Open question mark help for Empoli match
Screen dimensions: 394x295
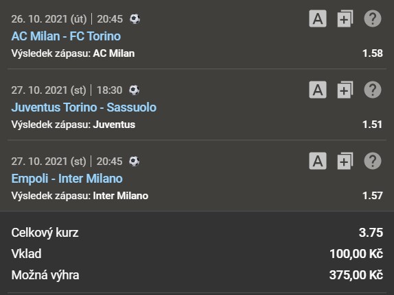click(x=373, y=161)
